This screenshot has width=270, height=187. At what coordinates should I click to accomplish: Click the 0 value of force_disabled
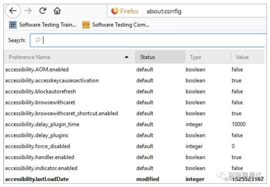coord(233,146)
